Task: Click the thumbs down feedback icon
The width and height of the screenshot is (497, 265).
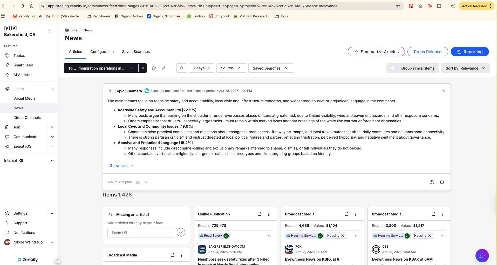Action: [x=146, y=182]
